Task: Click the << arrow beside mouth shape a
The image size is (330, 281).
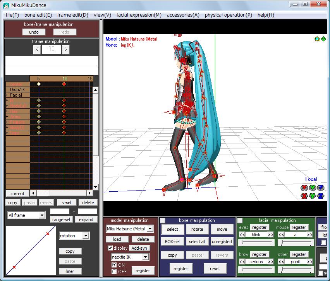Action: click(281, 235)
